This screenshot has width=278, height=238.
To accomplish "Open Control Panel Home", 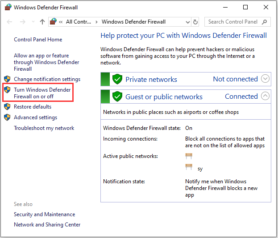I will point(38,40).
